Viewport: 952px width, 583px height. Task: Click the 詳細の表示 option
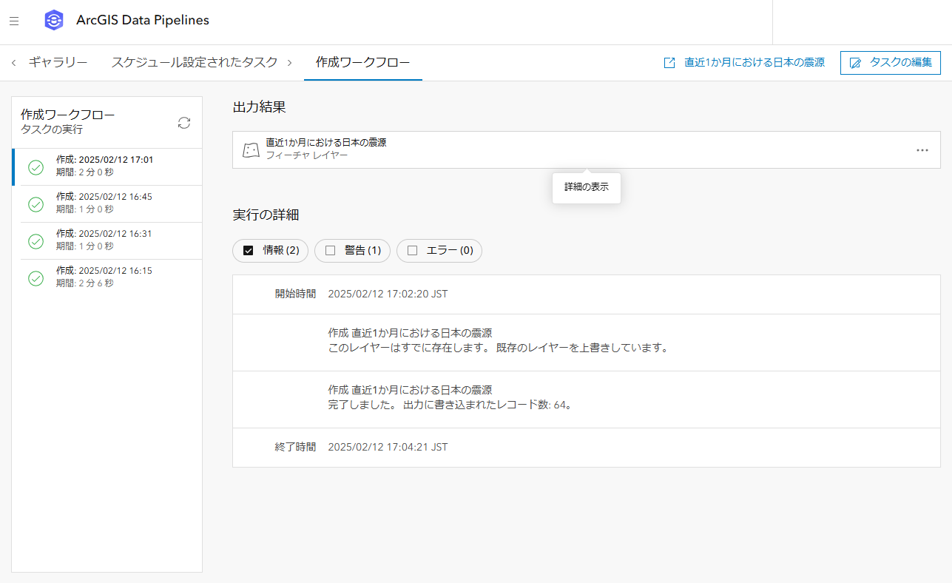pos(586,188)
